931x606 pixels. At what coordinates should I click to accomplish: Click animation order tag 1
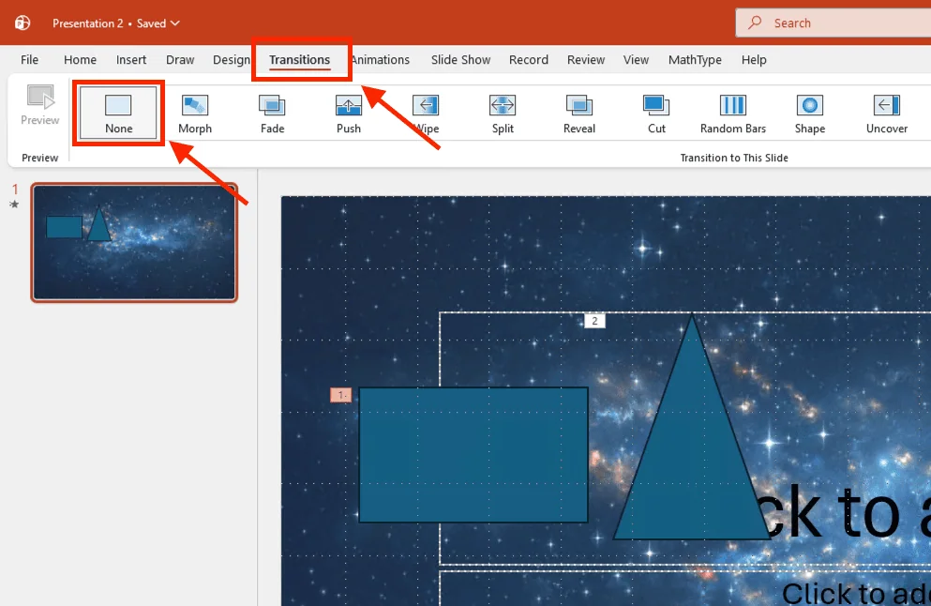tap(341, 395)
